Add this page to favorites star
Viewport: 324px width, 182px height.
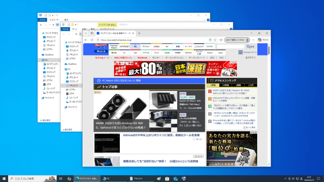215,40
